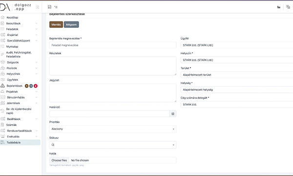Click the Beosztások calendar icon
The image size is (293, 176).
click(2, 23)
